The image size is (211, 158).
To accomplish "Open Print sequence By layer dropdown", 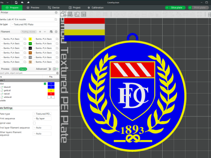I will tap(42, 118).
